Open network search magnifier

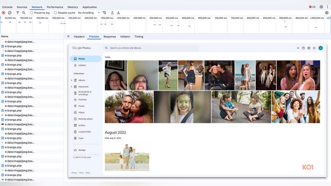(x=24, y=13)
